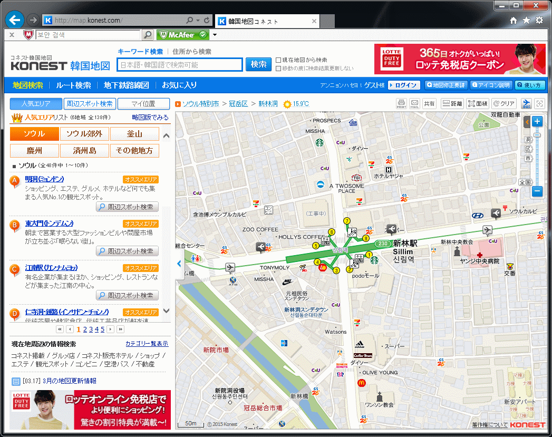The height and width of the screenshot is (437, 552).
Task: Click the McAfee toolbar search magnifier
Action: (148, 35)
